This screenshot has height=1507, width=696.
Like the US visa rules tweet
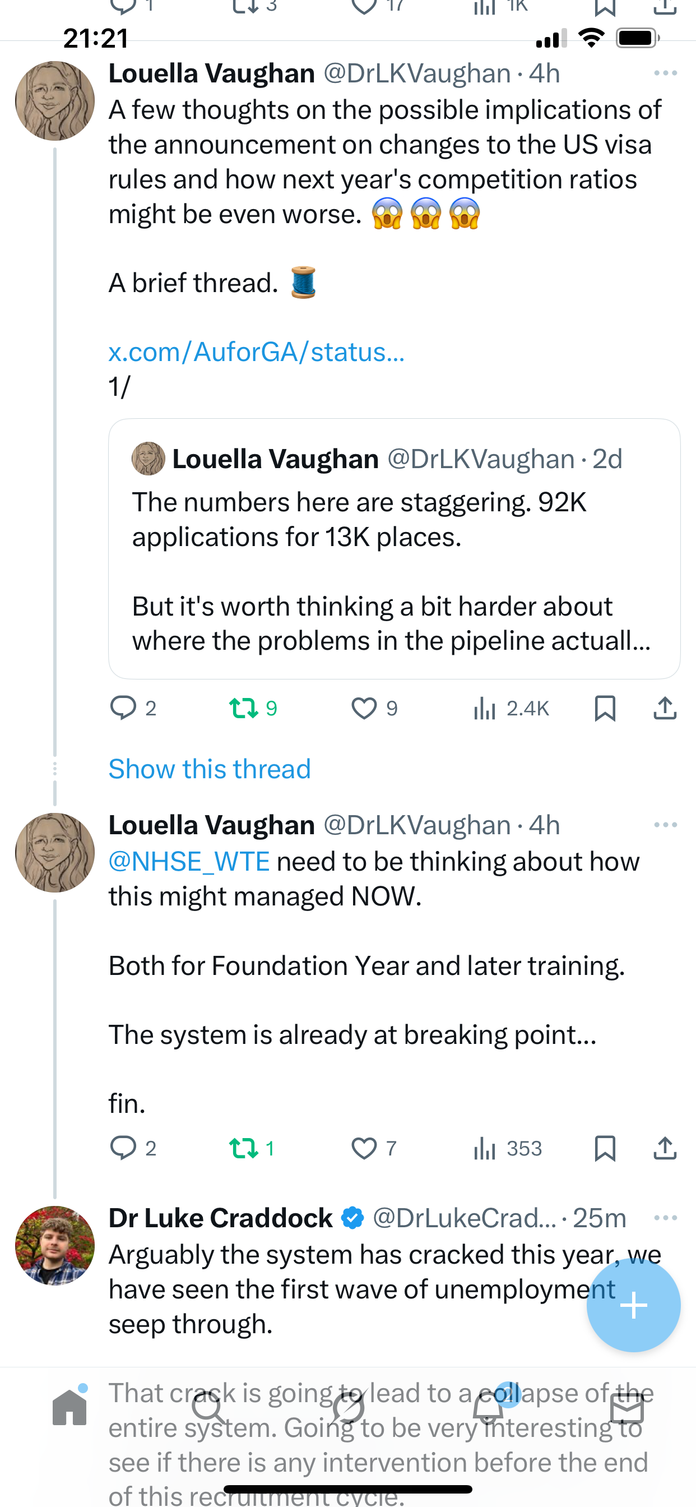pos(364,708)
